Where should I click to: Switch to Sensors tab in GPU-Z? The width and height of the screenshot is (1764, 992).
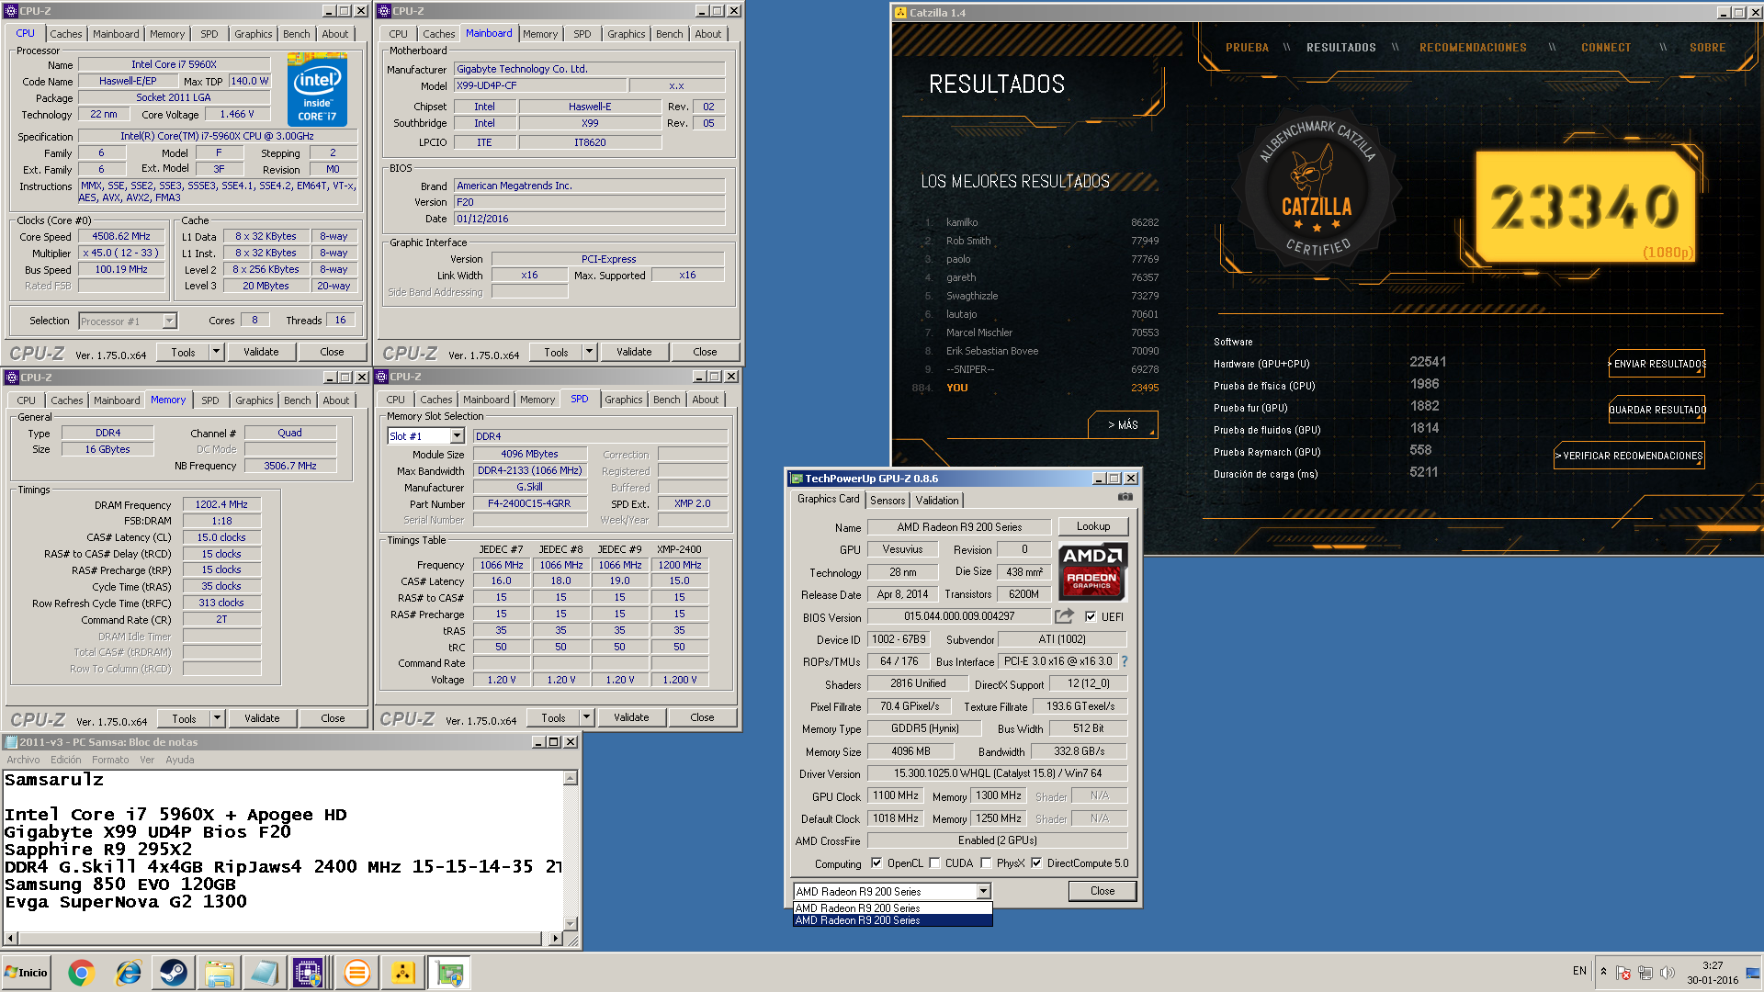tap(888, 501)
